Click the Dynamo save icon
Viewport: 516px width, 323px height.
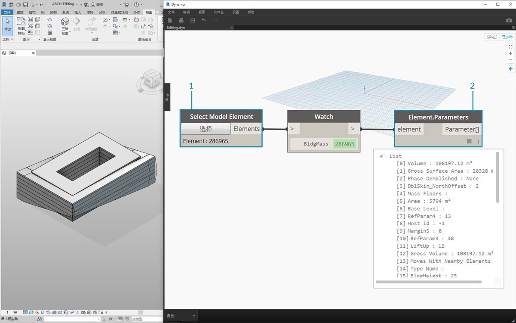193,20
